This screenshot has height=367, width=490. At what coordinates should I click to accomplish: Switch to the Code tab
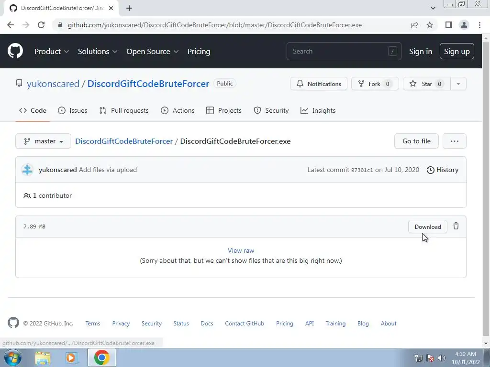[33, 110]
